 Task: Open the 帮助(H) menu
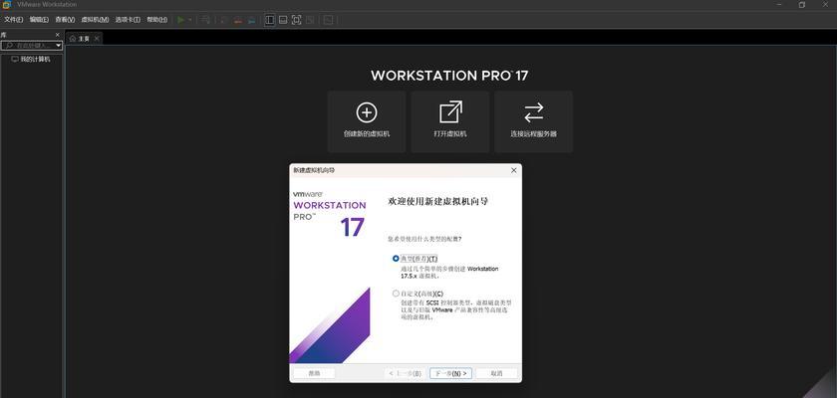pos(157,20)
